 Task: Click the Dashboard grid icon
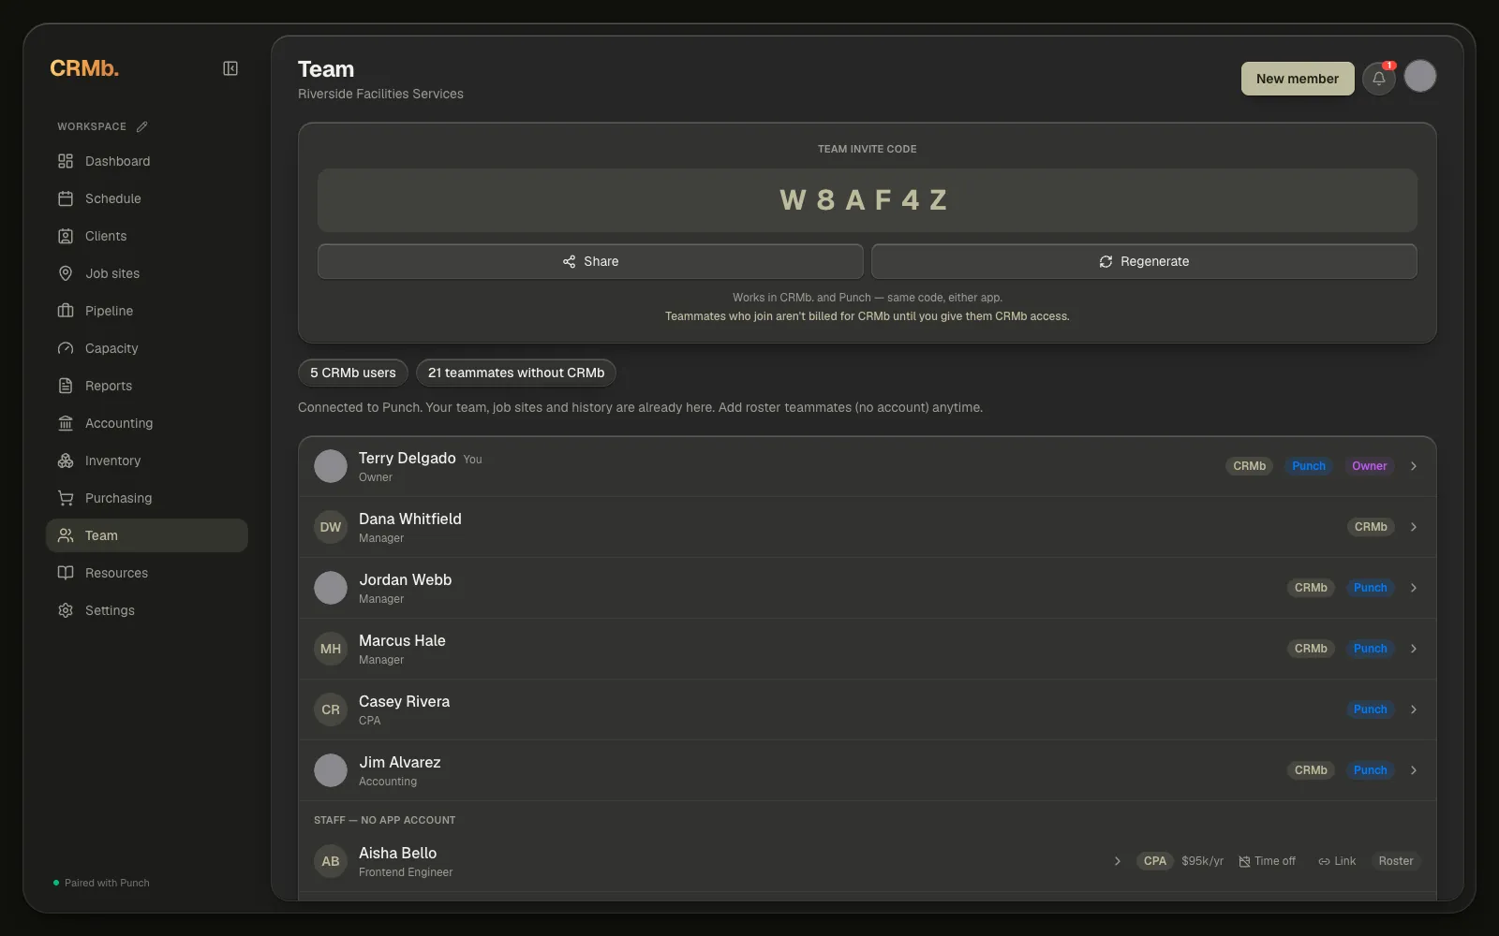click(66, 161)
